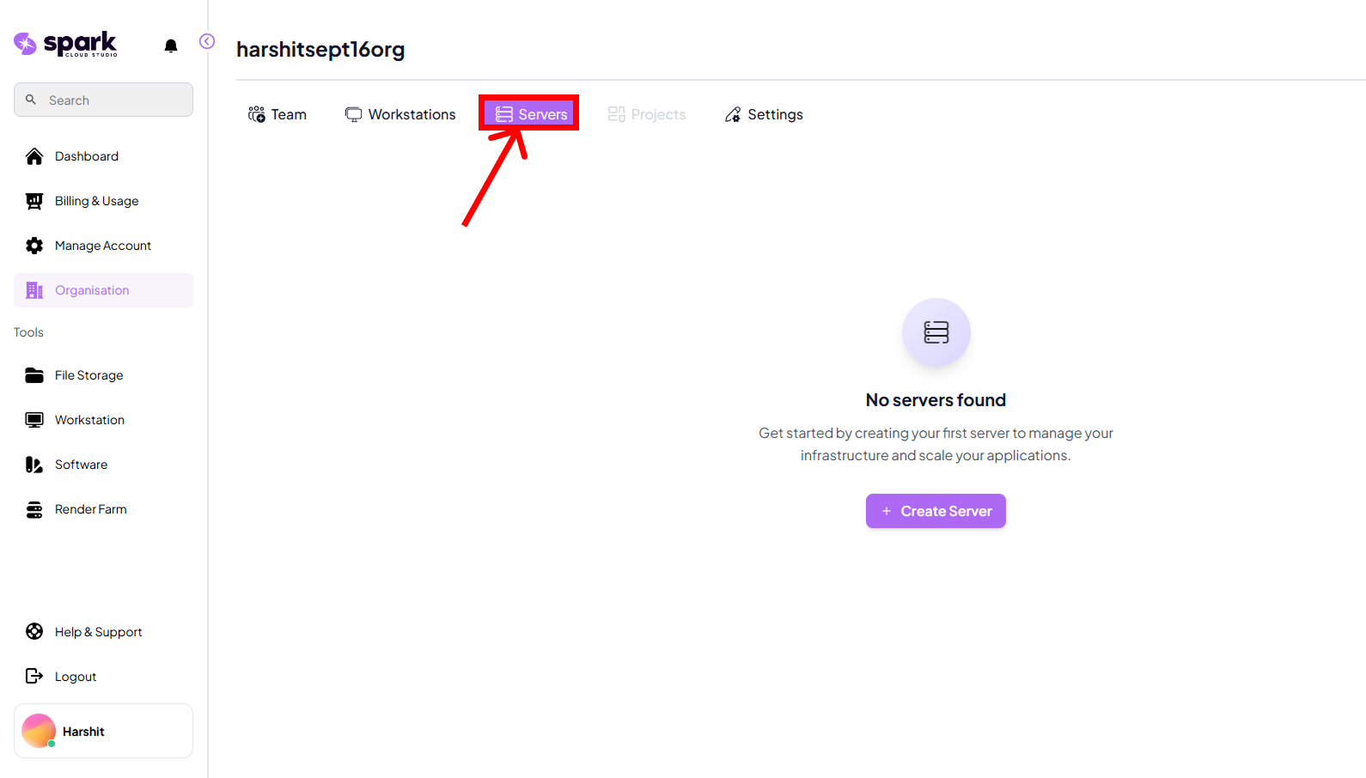
Task: Open Manage Account settings
Action: (x=102, y=246)
